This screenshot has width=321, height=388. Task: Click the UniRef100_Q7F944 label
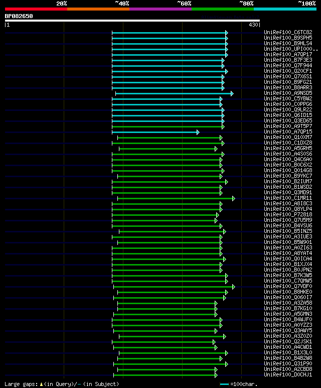[288, 66]
